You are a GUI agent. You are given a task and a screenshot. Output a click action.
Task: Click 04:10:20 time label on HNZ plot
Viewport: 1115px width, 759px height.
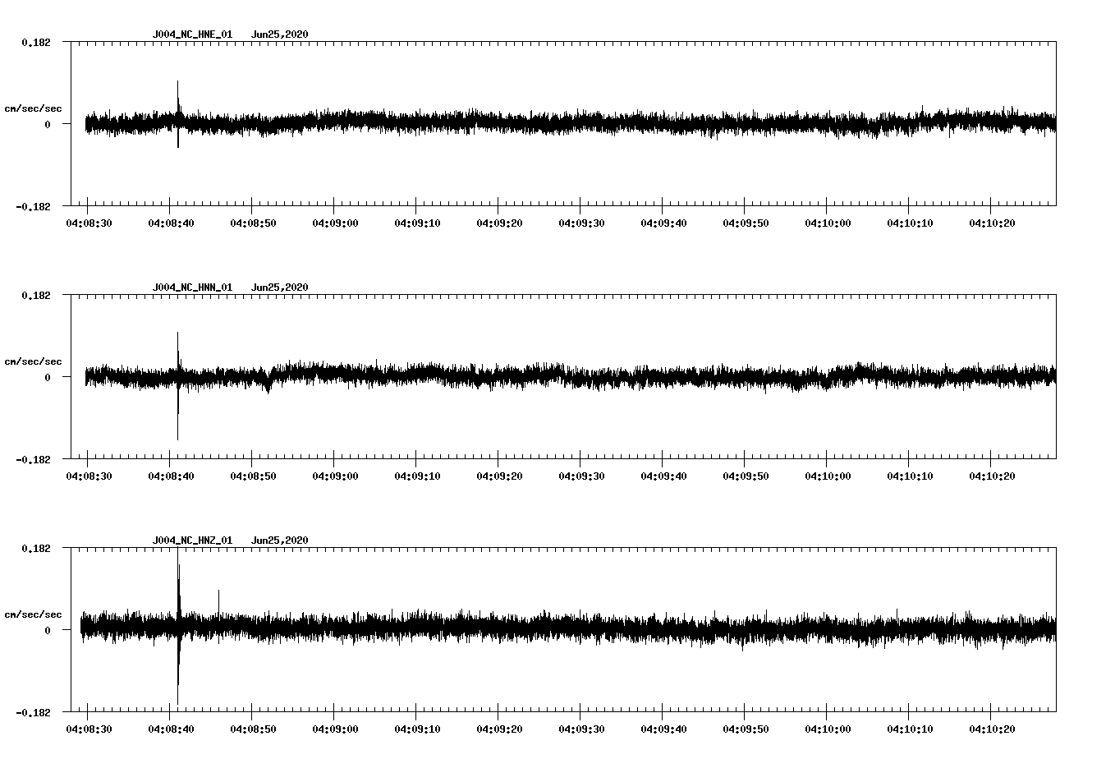[990, 729]
